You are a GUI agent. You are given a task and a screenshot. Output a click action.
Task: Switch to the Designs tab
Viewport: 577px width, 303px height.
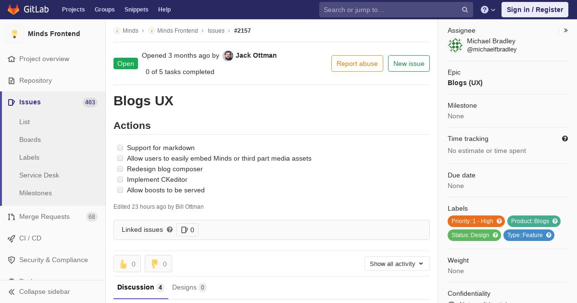coord(189,287)
